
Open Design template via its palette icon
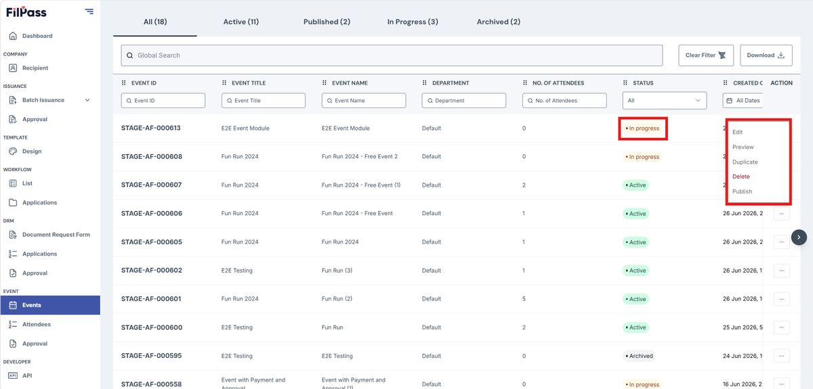coord(13,152)
